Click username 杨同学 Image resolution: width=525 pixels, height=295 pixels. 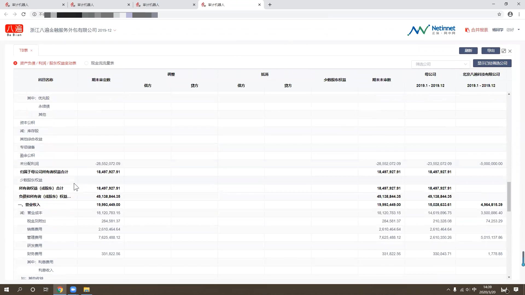point(498,30)
